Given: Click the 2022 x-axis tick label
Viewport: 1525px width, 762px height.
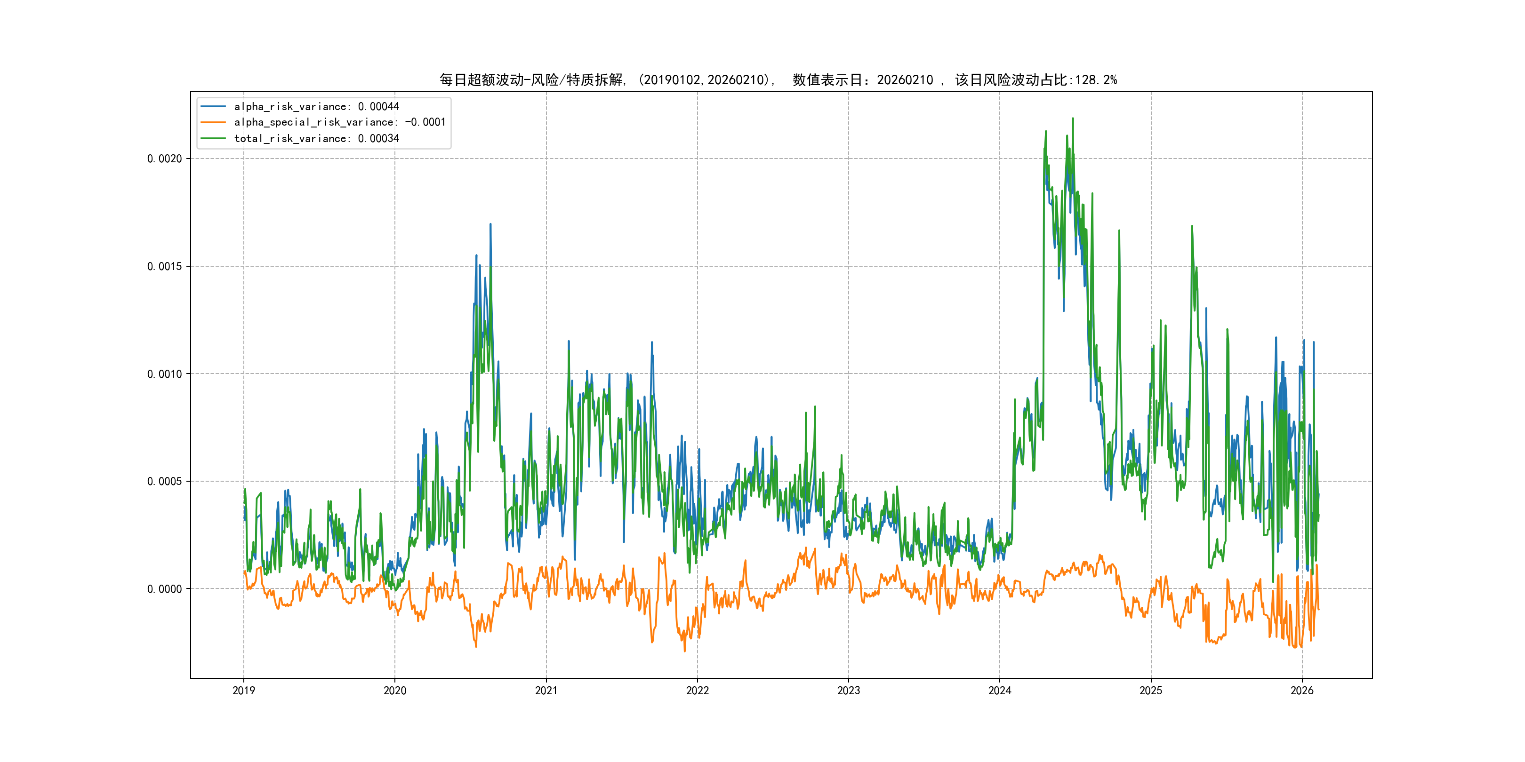Looking at the screenshot, I should click(x=698, y=691).
